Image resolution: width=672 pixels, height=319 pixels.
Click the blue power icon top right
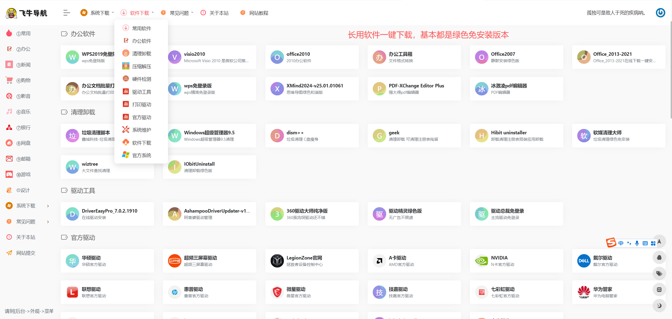660,13
